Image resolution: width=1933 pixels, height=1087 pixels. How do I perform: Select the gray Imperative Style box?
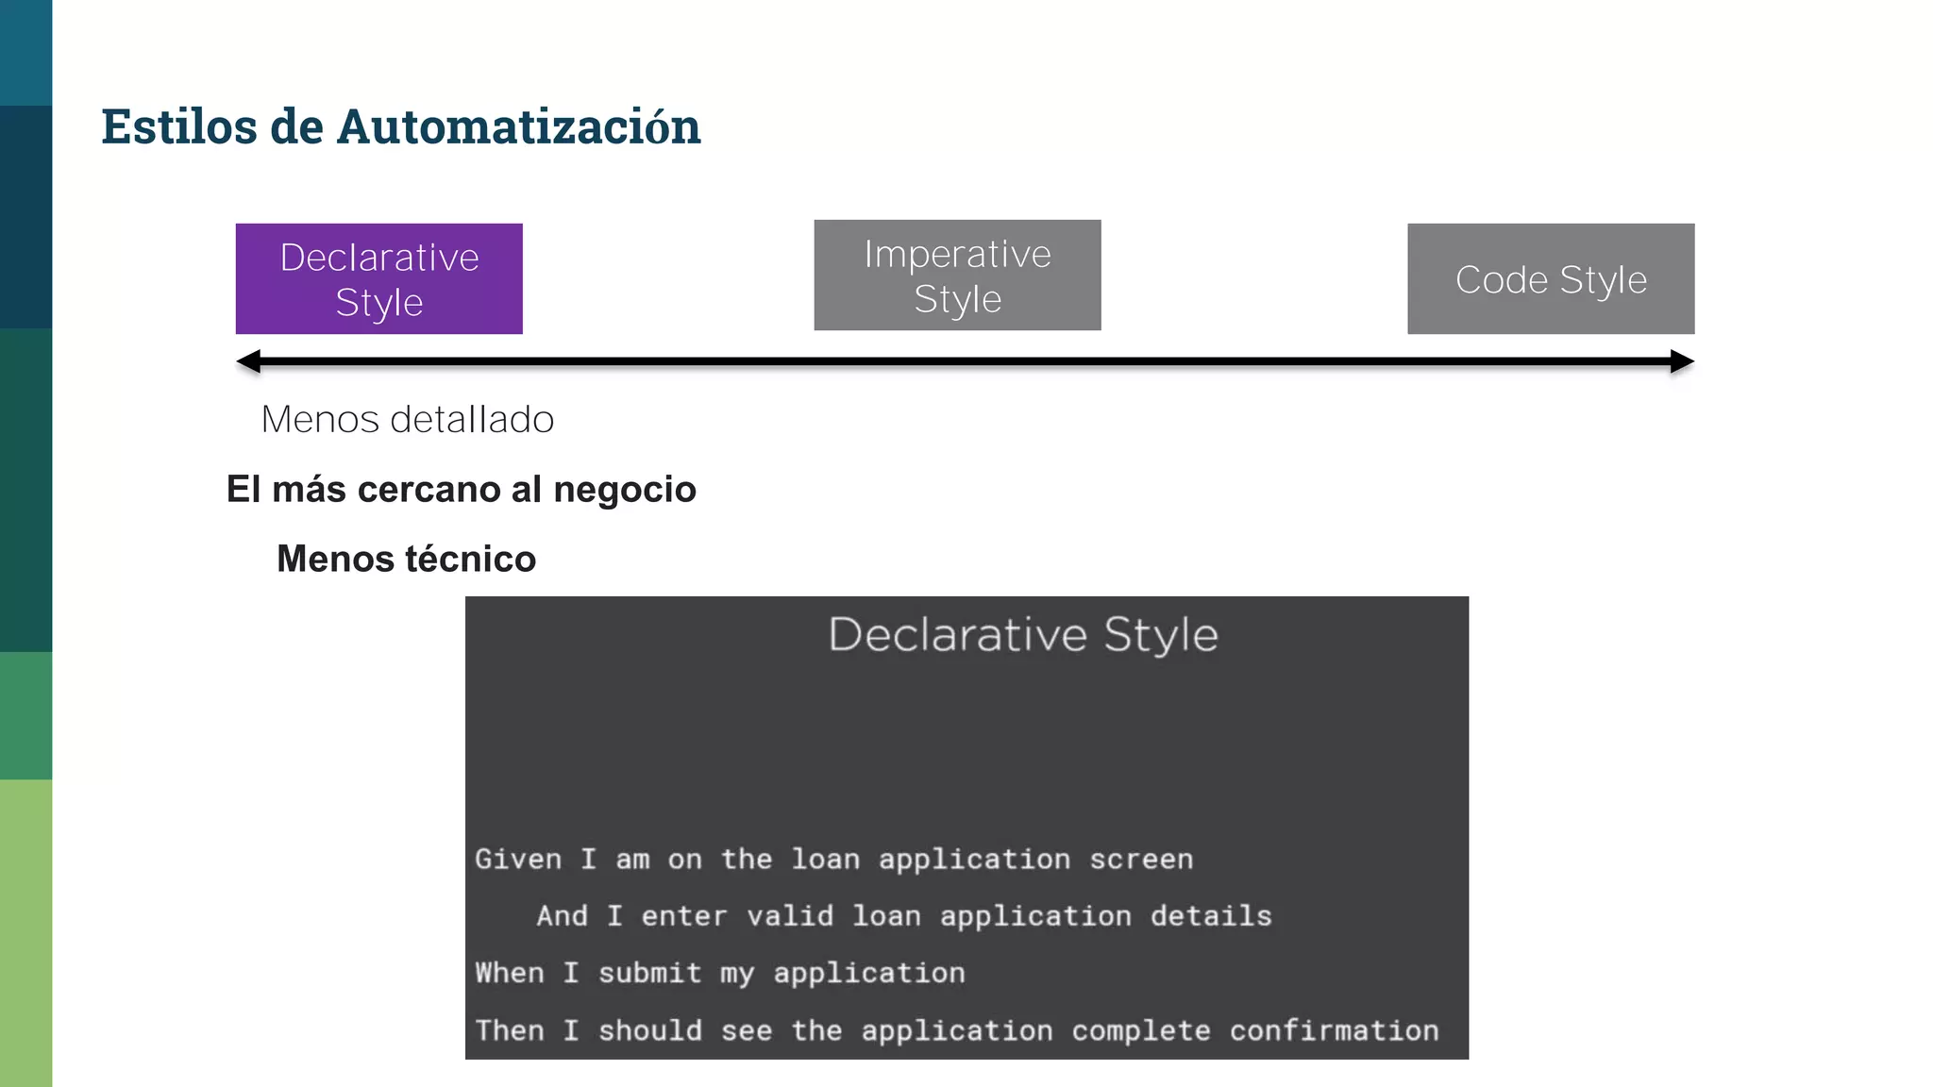(957, 275)
